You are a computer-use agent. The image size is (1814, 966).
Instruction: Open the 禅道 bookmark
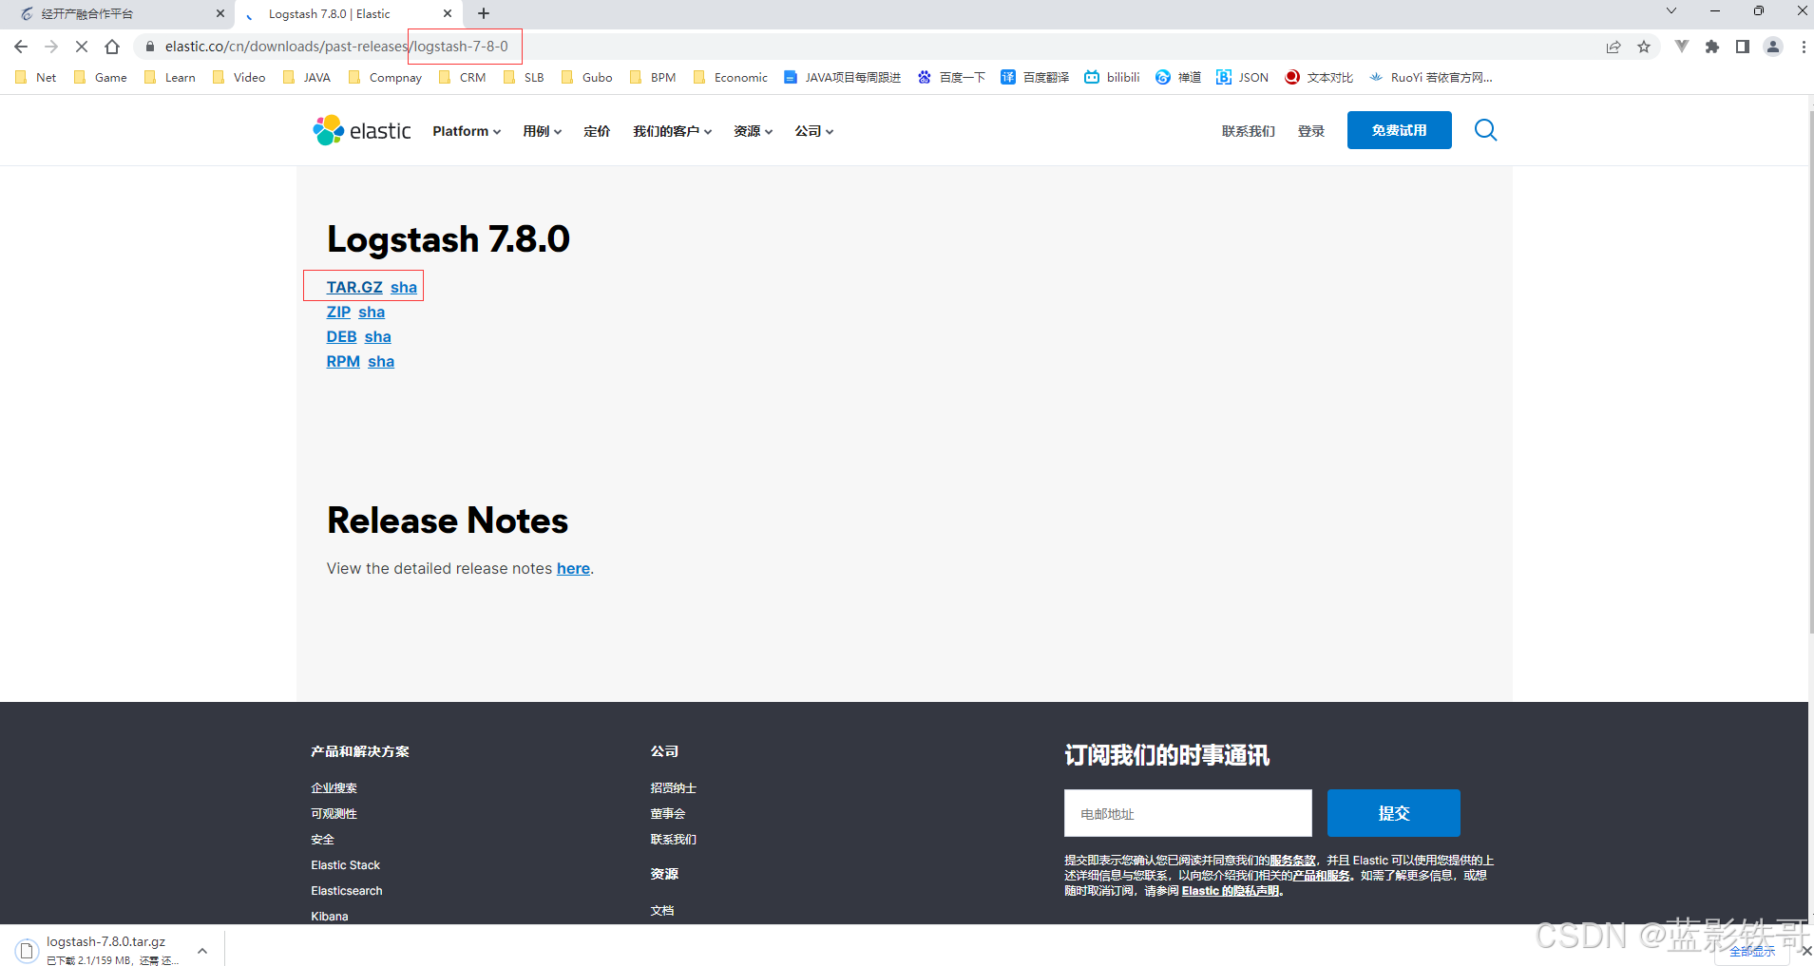[x=1178, y=78]
